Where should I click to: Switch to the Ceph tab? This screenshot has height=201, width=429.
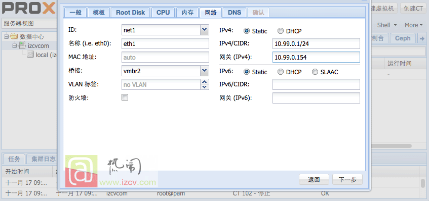pos(403,38)
